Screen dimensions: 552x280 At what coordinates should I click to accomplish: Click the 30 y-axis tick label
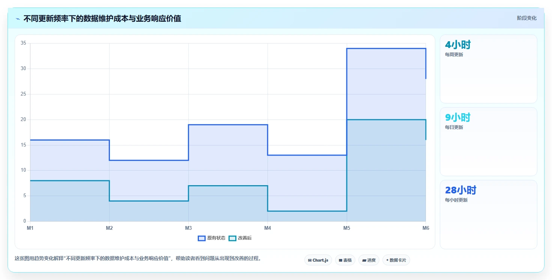click(23, 69)
